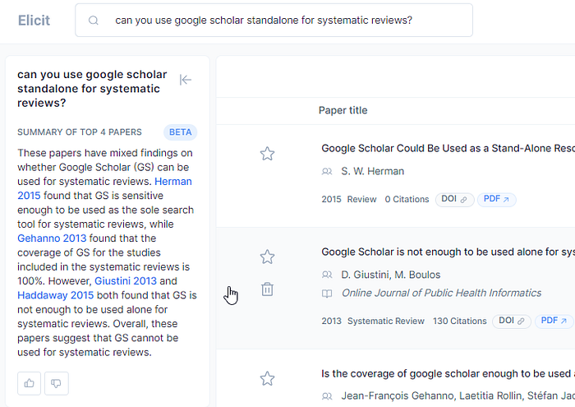Delete the Giustini paper with trash icon
Viewport: 575px width, 407px height.
coord(267,289)
